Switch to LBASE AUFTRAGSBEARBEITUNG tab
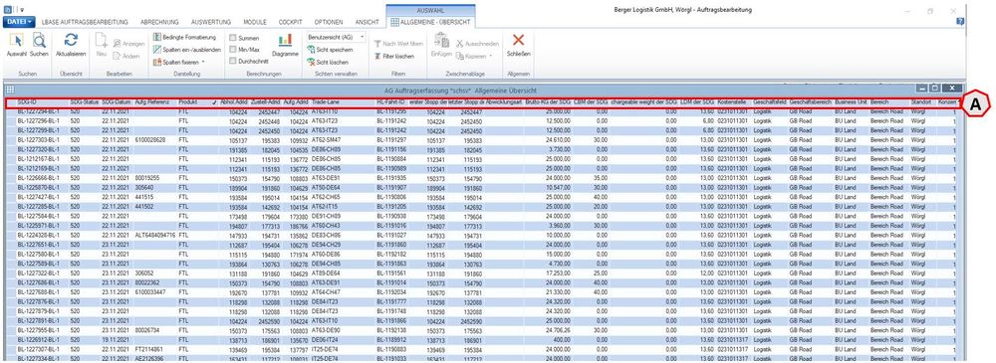Image resolution: width=996 pixels, height=363 pixels. [x=85, y=22]
